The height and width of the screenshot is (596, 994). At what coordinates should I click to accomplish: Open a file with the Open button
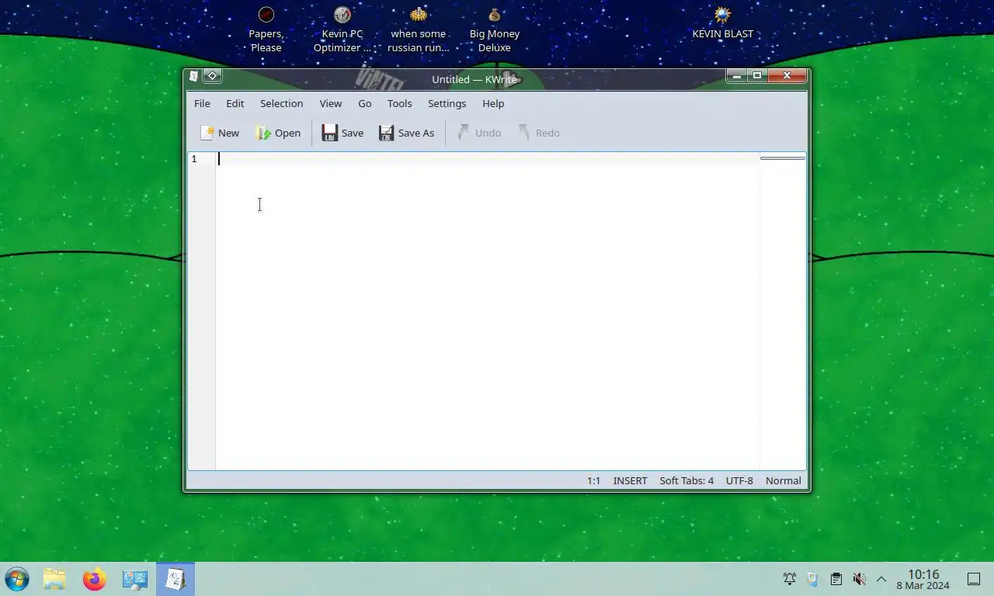pos(278,133)
